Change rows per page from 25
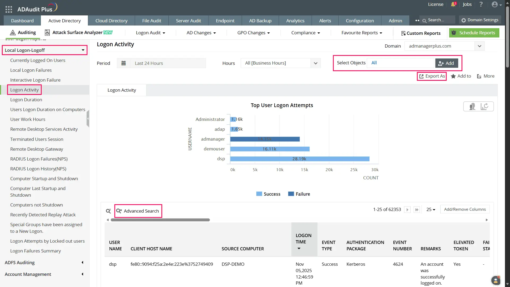Screen dimensions: 510x287 (x=431, y=210)
